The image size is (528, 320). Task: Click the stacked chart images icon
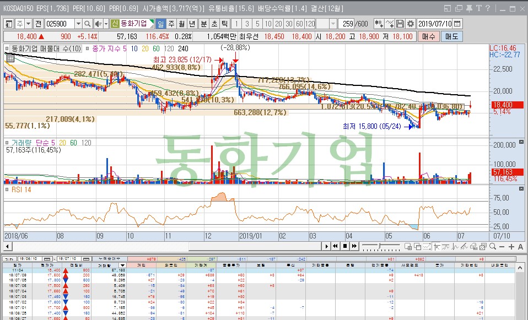pyautogui.click(x=483, y=247)
